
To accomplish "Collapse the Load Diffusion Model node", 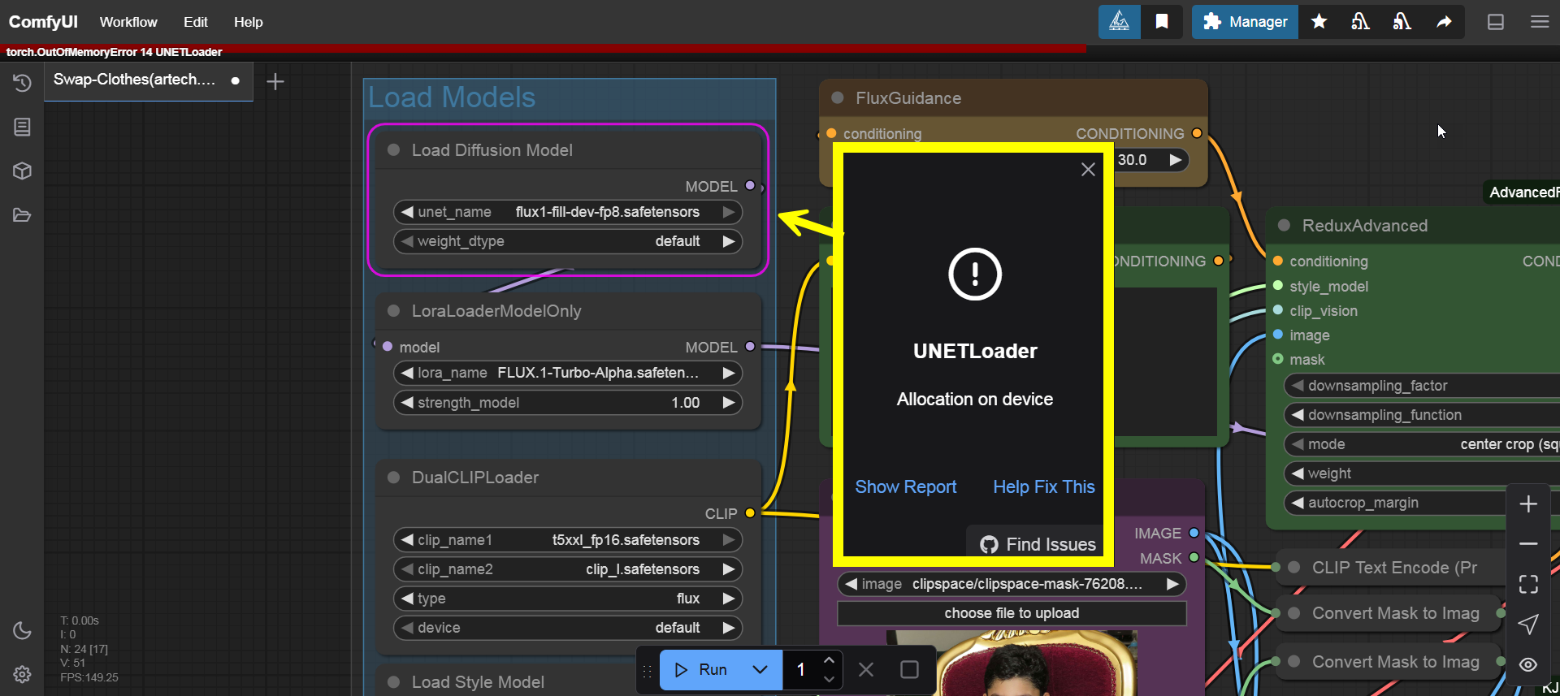I will (393, 150).
